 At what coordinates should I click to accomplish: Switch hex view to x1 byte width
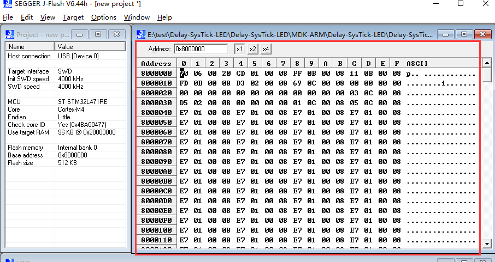point(240,49)
